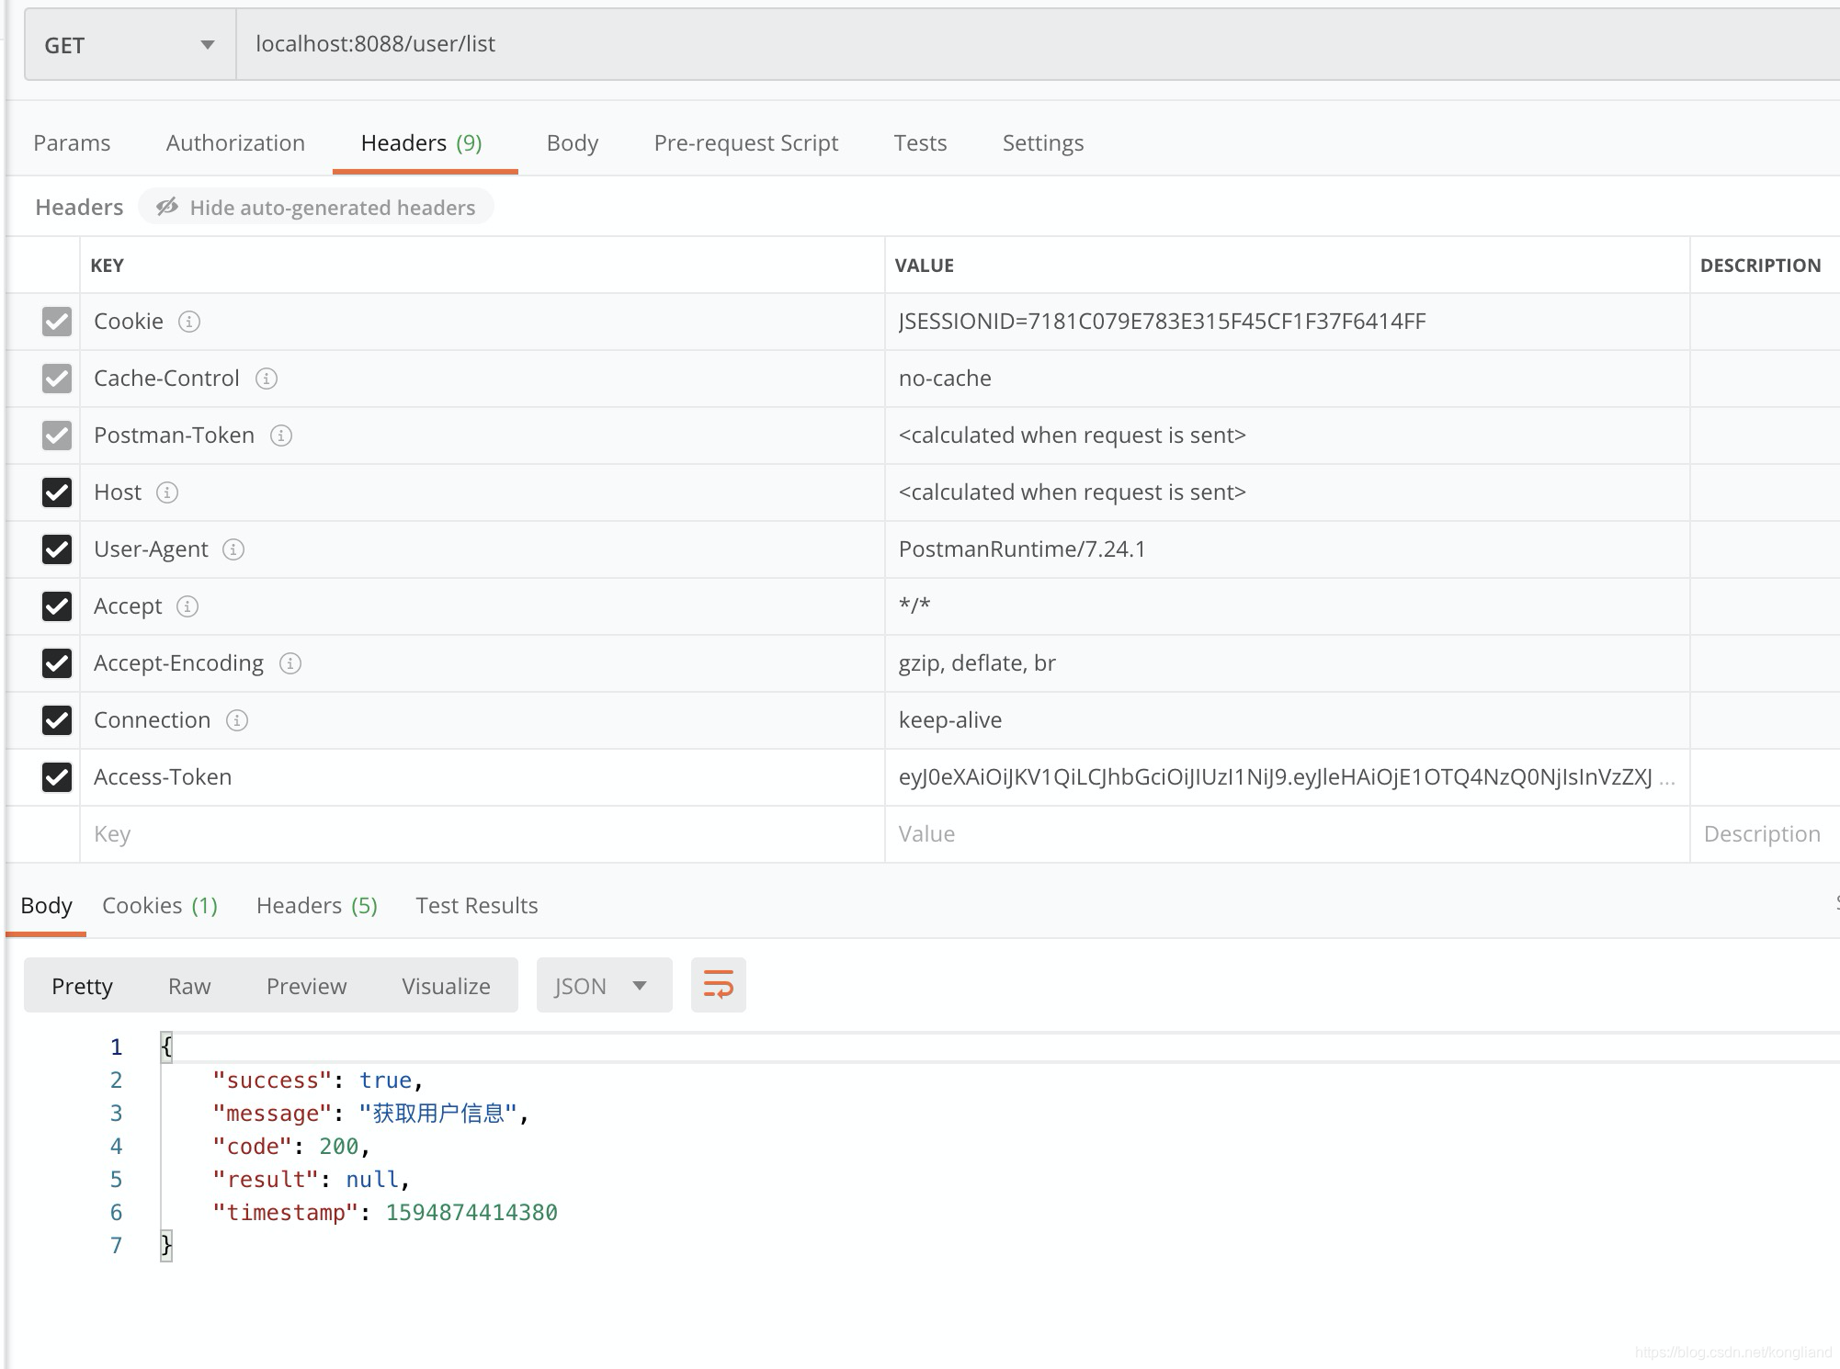Click the empty Value input field

pyautogui.click(x=1287, y=834)
